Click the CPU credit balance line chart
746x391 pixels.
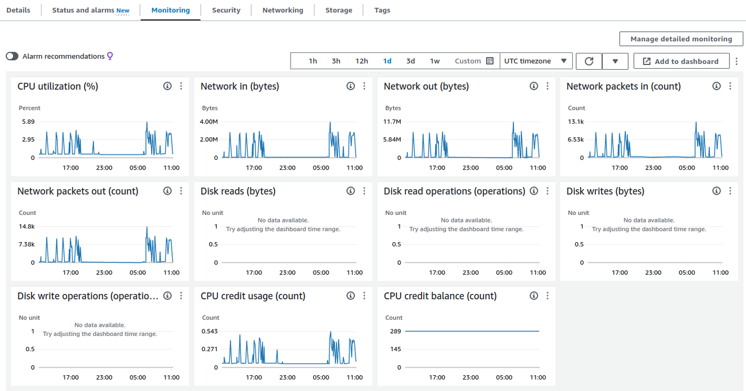472,331
